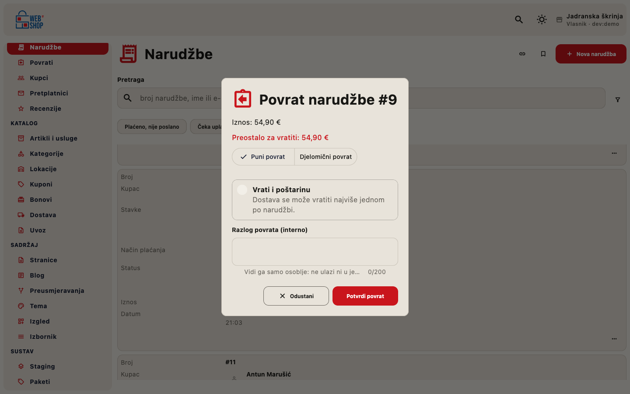Open the filter funnel icon
Screen dimensions: 630x394
618,100
